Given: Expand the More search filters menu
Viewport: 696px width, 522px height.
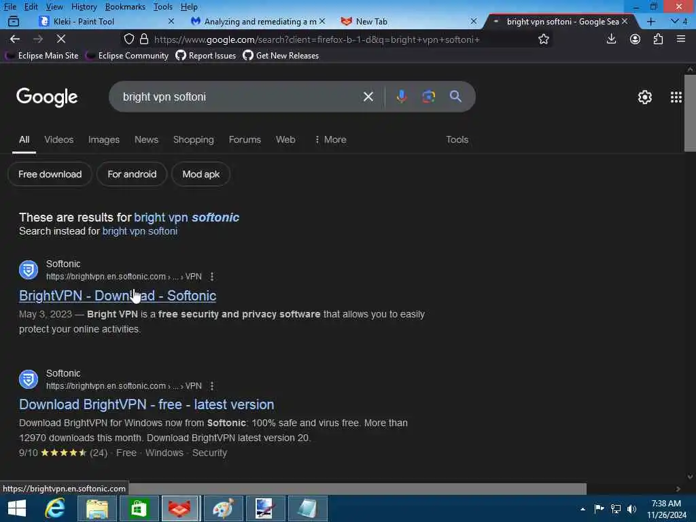Looking at the screenshot, I should point(330,139).
